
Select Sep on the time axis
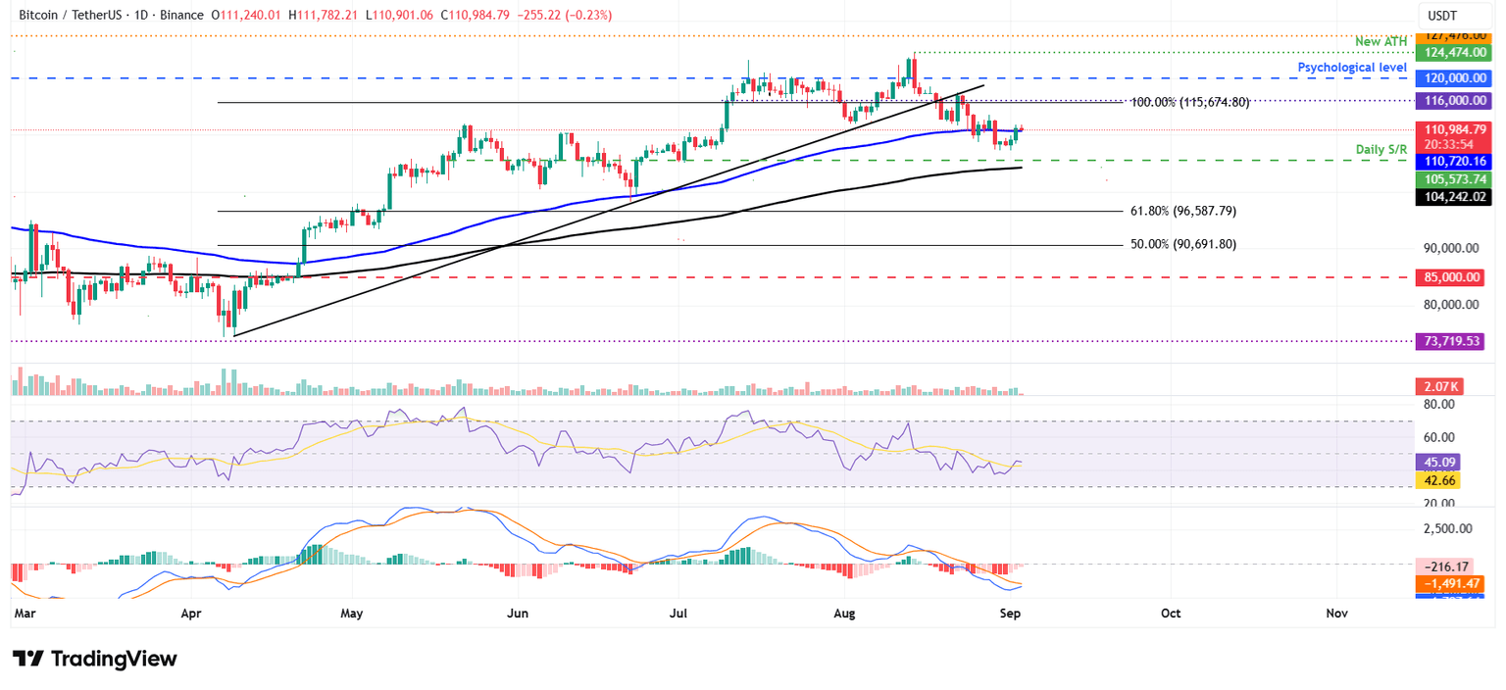click(1010, 614)
